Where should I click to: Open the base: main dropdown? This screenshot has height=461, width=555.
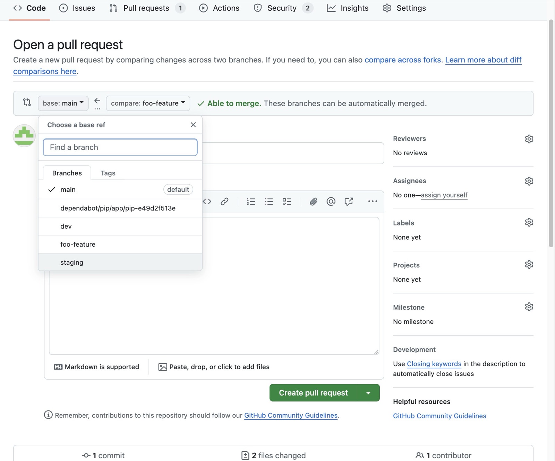pos(63,103)
